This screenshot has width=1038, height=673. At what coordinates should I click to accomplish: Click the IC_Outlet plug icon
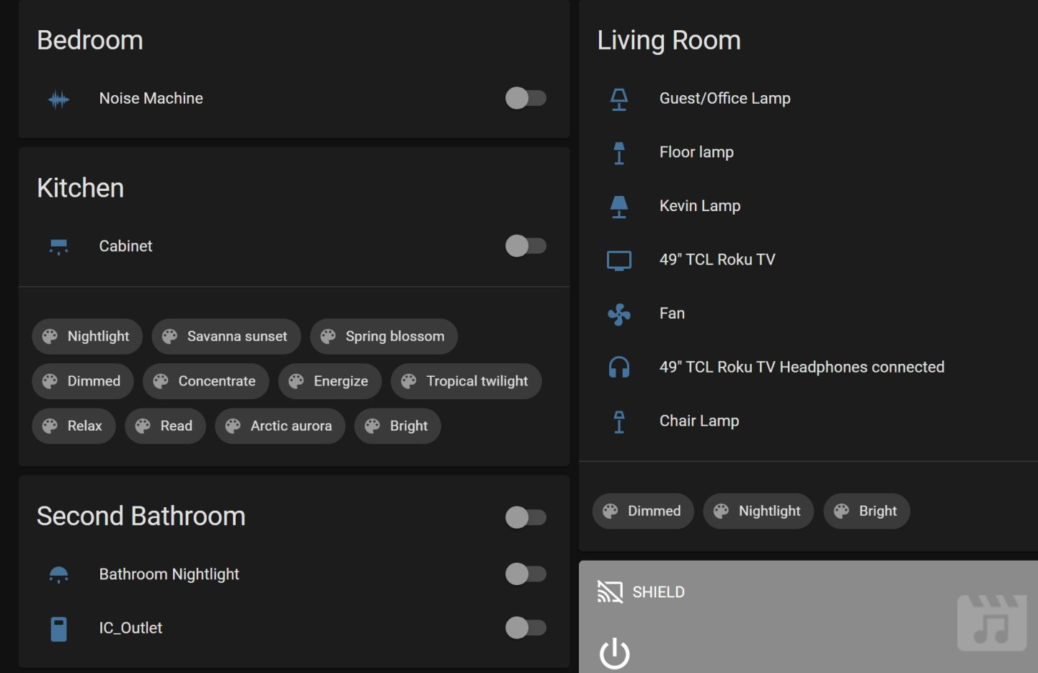[58, 628]
